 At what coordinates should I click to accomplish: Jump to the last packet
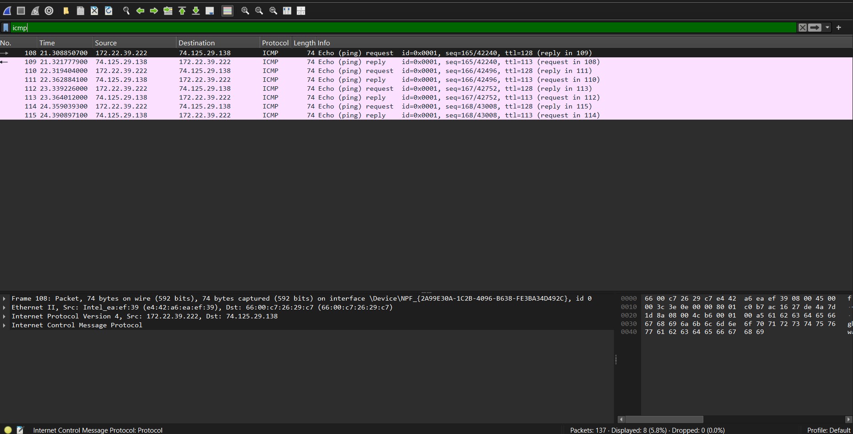pyautogui.click(x=196, y=11)
